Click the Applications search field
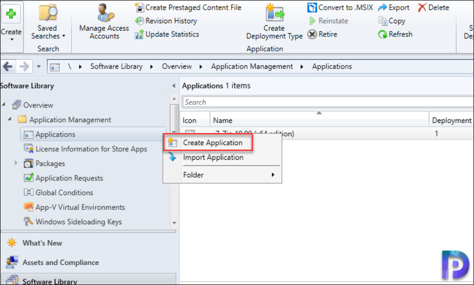 coord(328,102)
